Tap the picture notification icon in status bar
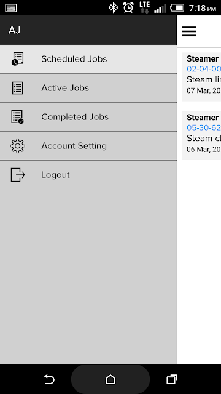The width and height of the screenshot is (221, 394). (x=11, y=8)
